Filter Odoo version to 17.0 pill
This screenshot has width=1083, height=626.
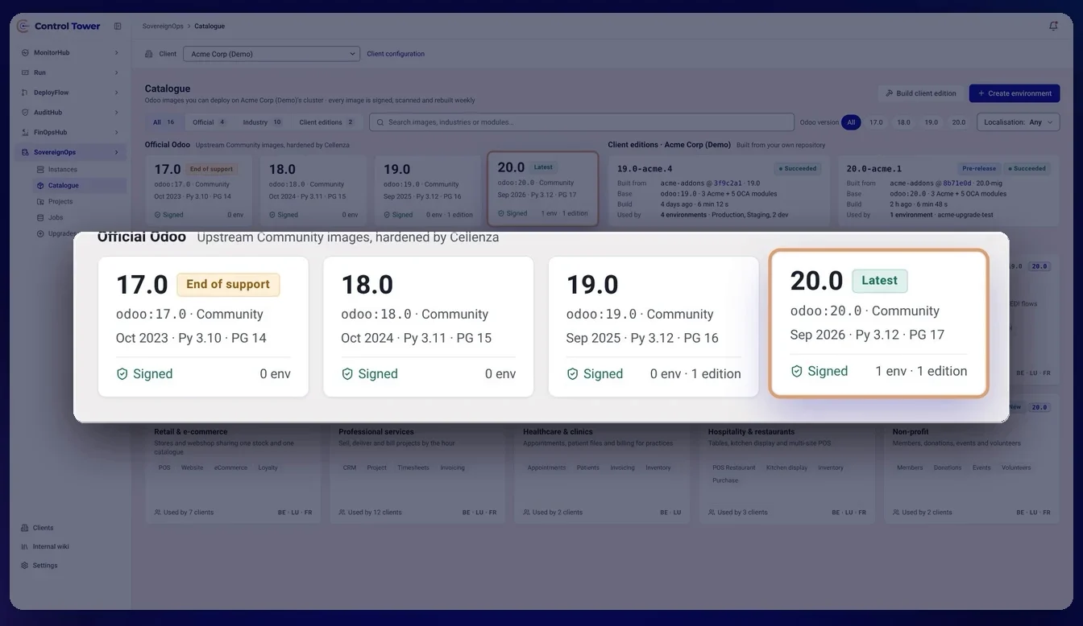pyautogui.click(x=876, y=122)
